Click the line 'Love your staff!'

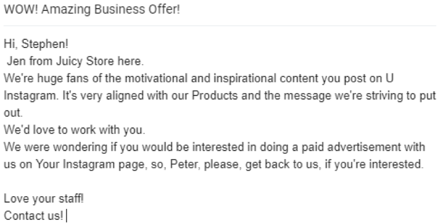click(43, 199)
